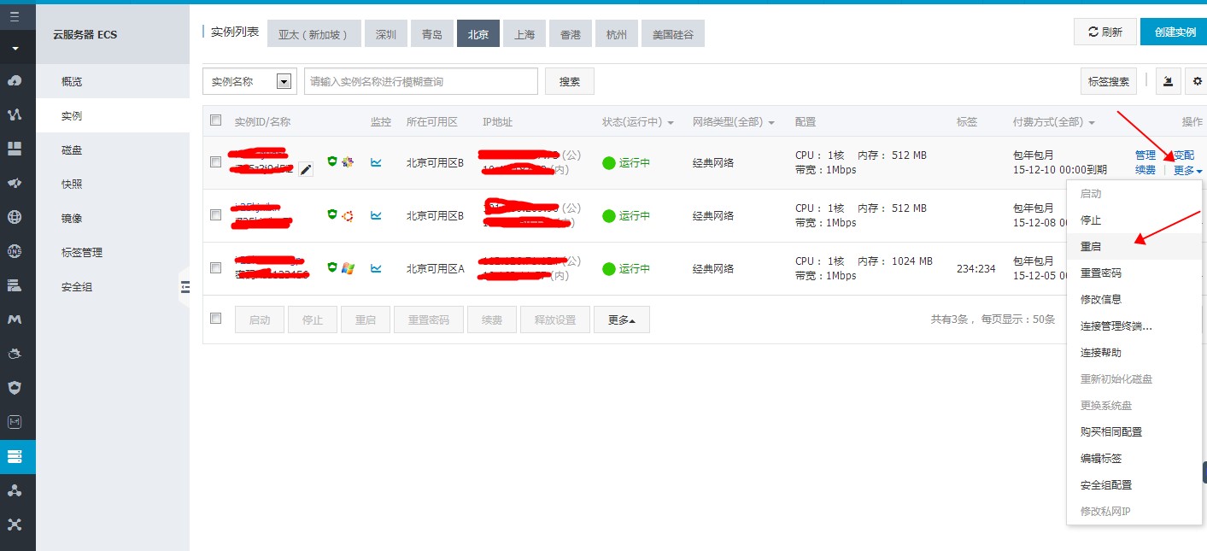Select the checkbox for the third instance
1207x551 pixels.
click(216, 268)
